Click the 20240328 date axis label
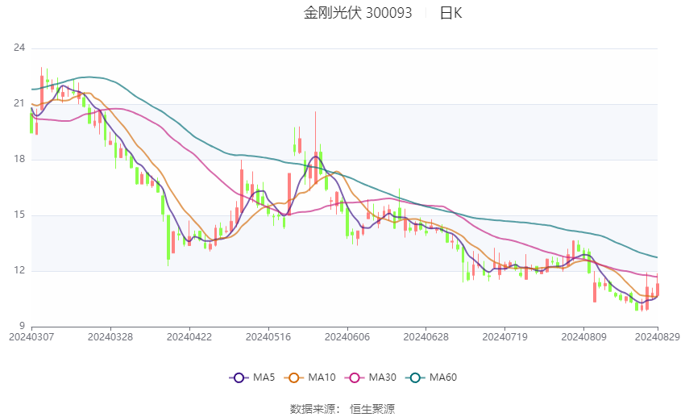685x417 pixels. coord(110,337)
